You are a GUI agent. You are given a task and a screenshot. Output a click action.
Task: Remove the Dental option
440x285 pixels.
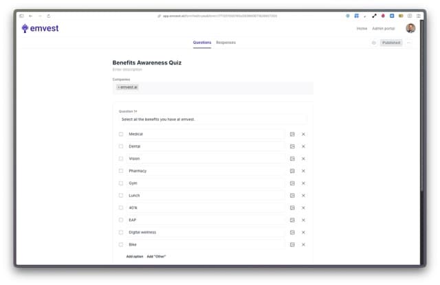pos(303,146)
